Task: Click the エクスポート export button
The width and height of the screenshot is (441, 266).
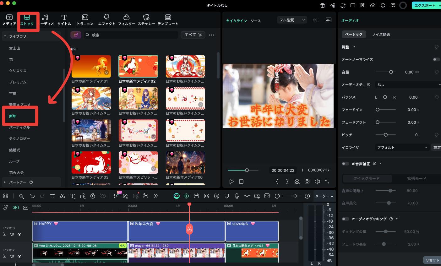Action: pos(425,5)
